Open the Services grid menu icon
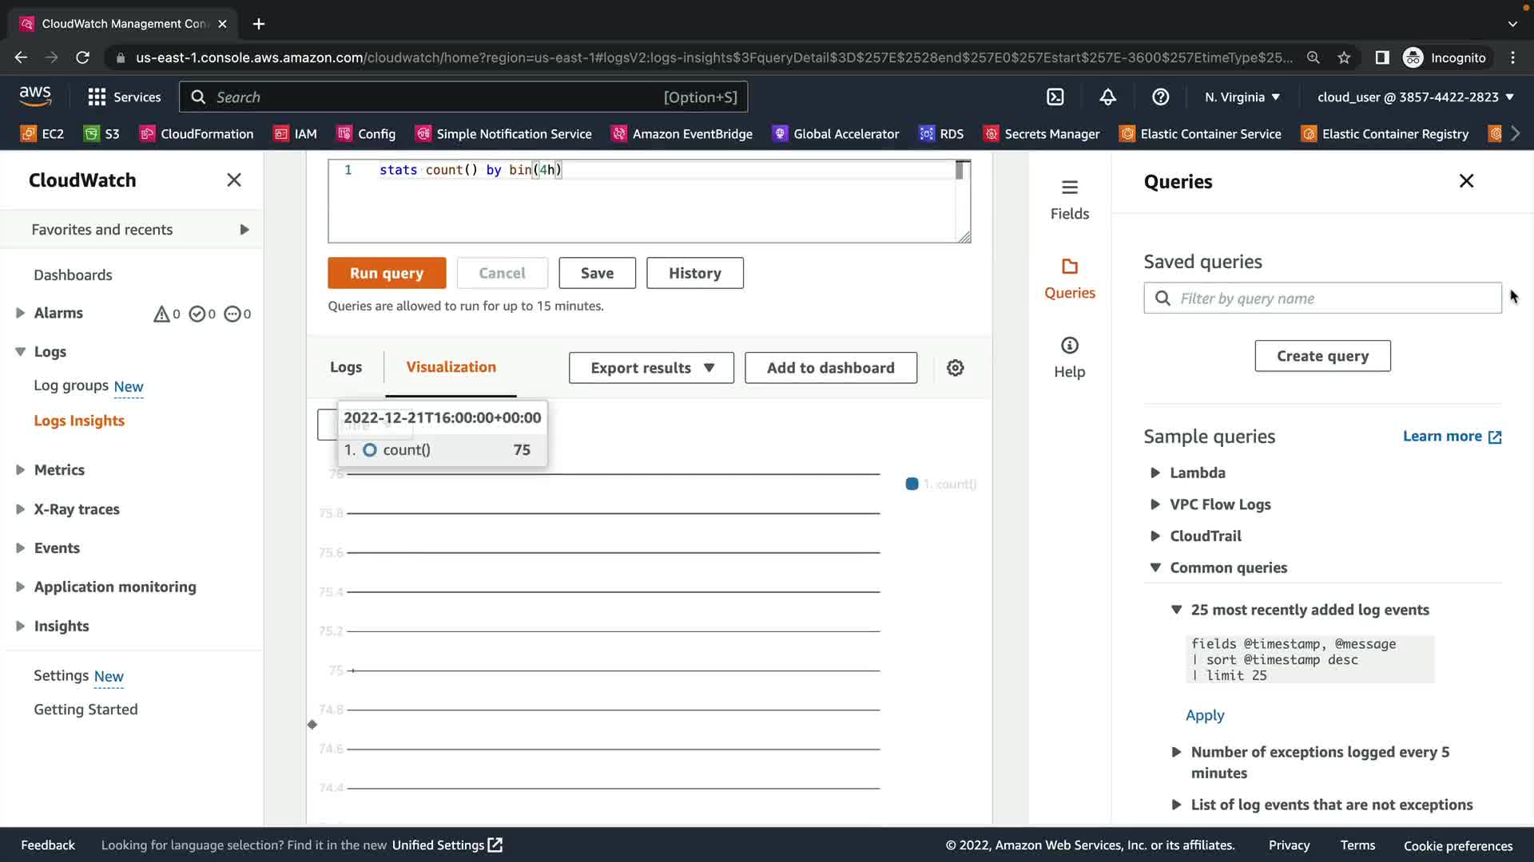 click(97, 97)
